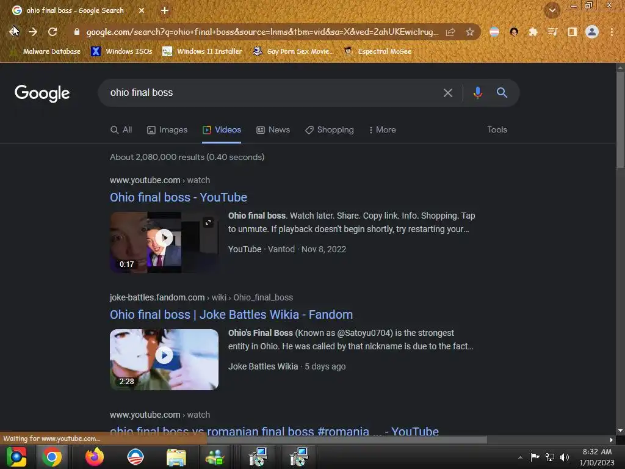625x469 pixels.
Task: Open the Extensions puzzle piece icon
Action: 533,32
